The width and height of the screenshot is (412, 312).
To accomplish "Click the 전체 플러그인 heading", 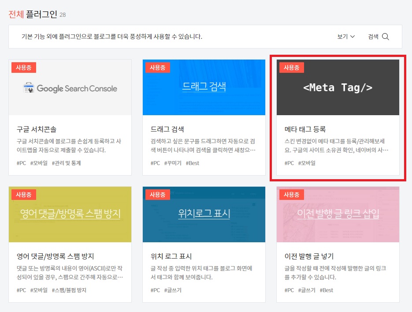I will click(x=33, y=14).
